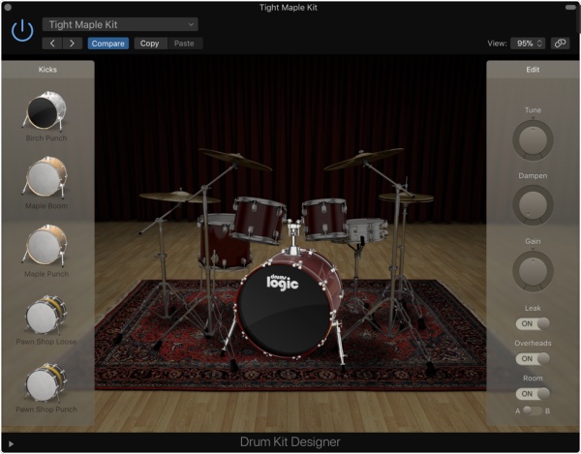This screenshot has height=454, width=581.
Task: Click the hi-hat cymbals at right
Action: [406, 197]
